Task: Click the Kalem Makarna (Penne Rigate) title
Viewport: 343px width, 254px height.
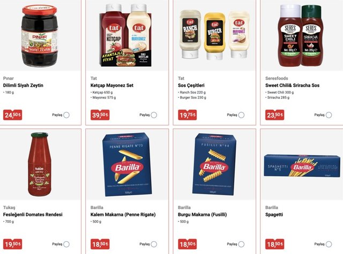Action: (x=123, y=214)
